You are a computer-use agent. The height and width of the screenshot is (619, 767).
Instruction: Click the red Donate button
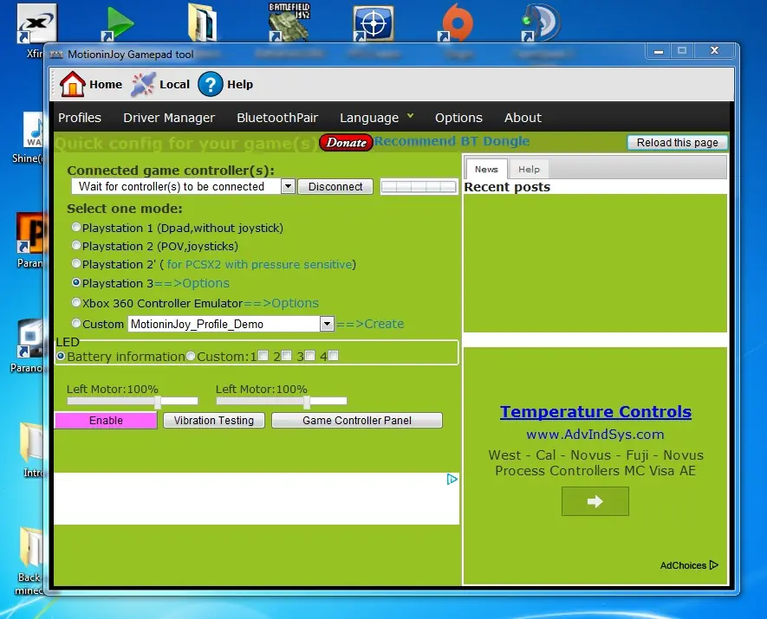347,142
